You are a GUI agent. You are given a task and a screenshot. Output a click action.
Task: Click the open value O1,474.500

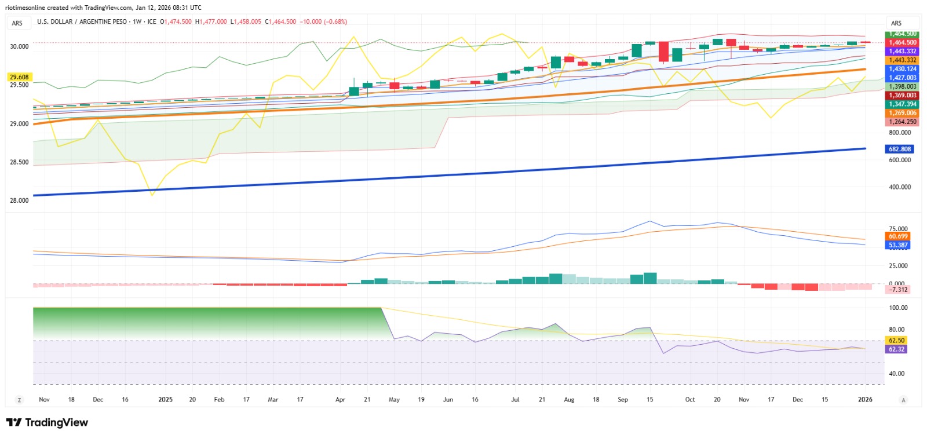pos(176,21)
